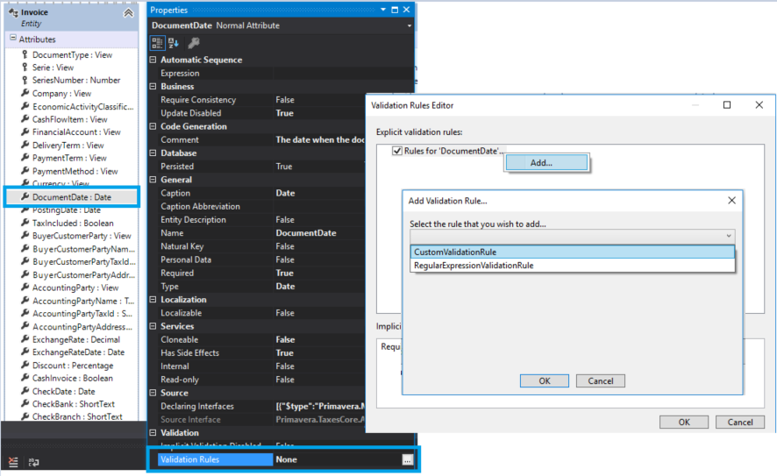Image resolution: width=777 pixels, height=476 pixels.
Task: Select the CheckDate : Date attribute
Action: [x=63, y=391]
